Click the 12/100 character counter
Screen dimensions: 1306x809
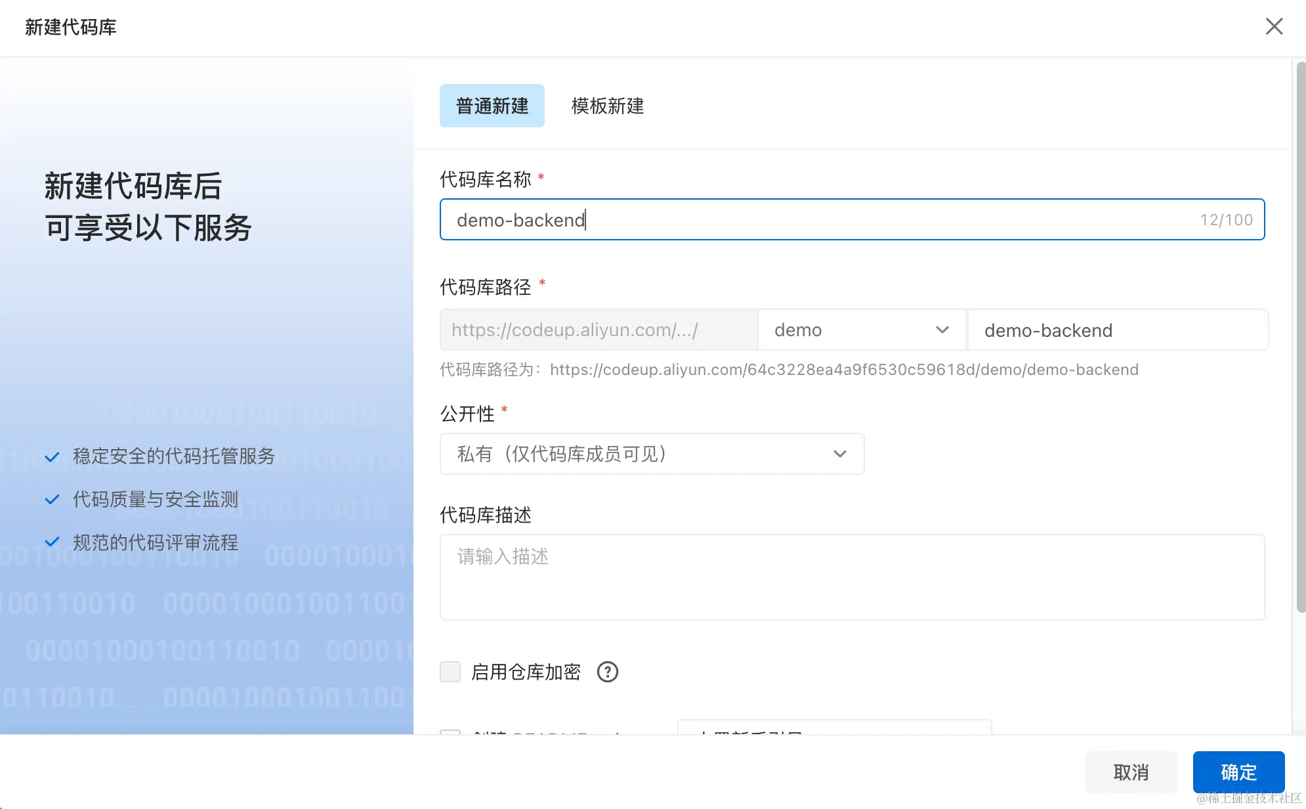pos(1226,220)
